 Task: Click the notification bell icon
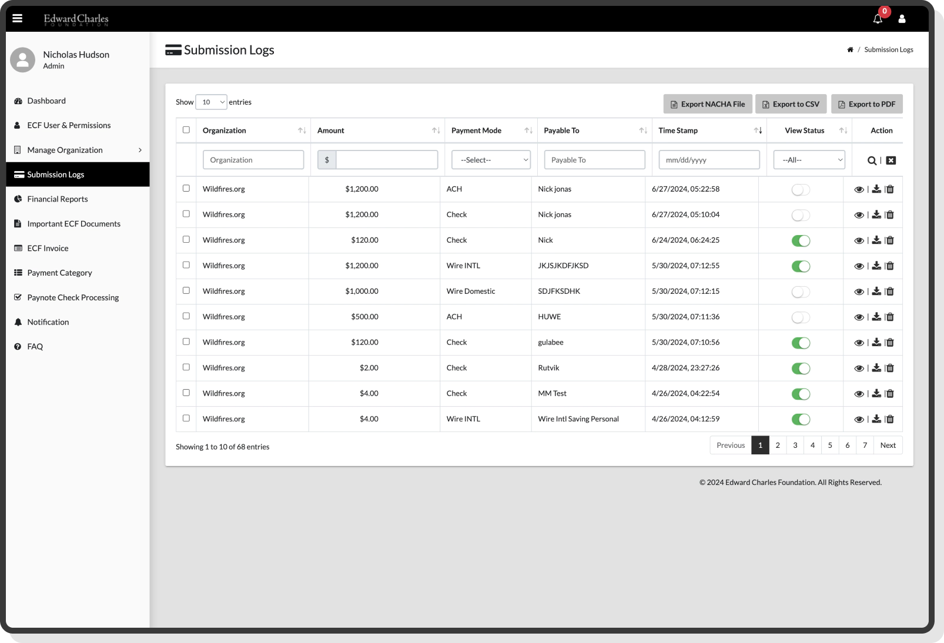coord(877,19)
